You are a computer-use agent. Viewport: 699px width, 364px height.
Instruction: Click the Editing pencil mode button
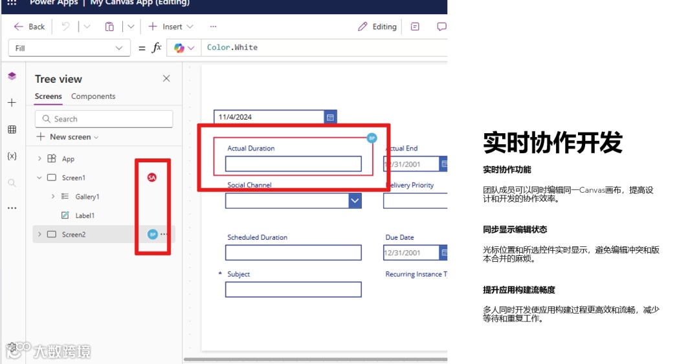point(377,27)
